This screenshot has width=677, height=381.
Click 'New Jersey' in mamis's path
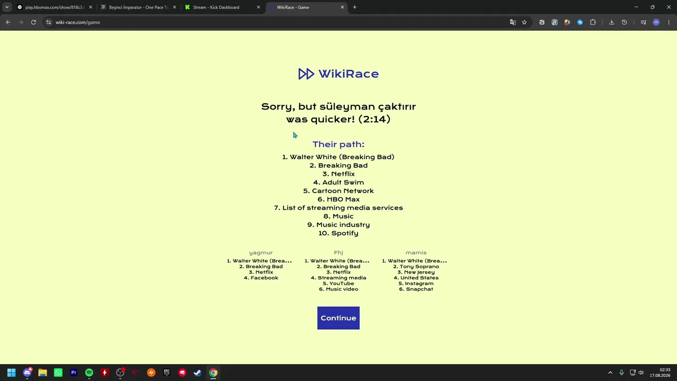point(416,273)
